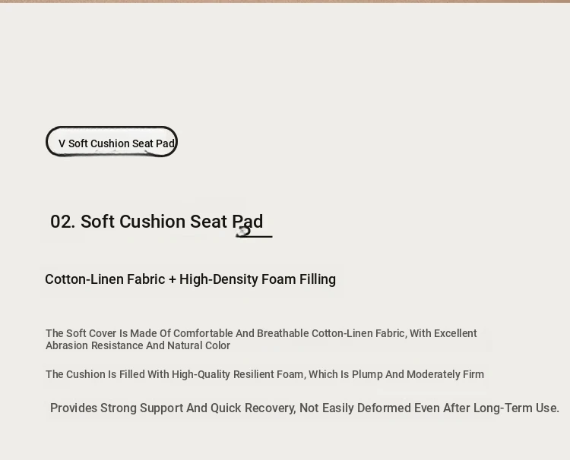
Task: Click the brown strip along the top edge
Action: click(x=285, y=2)
